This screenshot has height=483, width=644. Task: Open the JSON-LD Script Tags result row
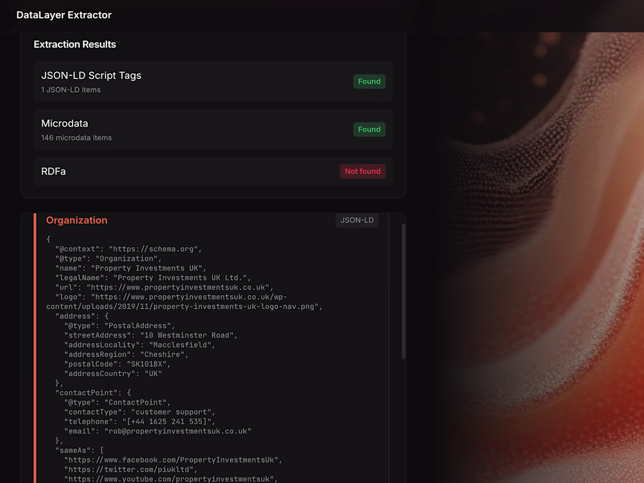point(213,81)
